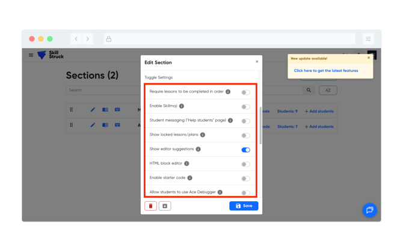
Task: Open the hamburger navigation menu
Action: (x=31, y=55)
